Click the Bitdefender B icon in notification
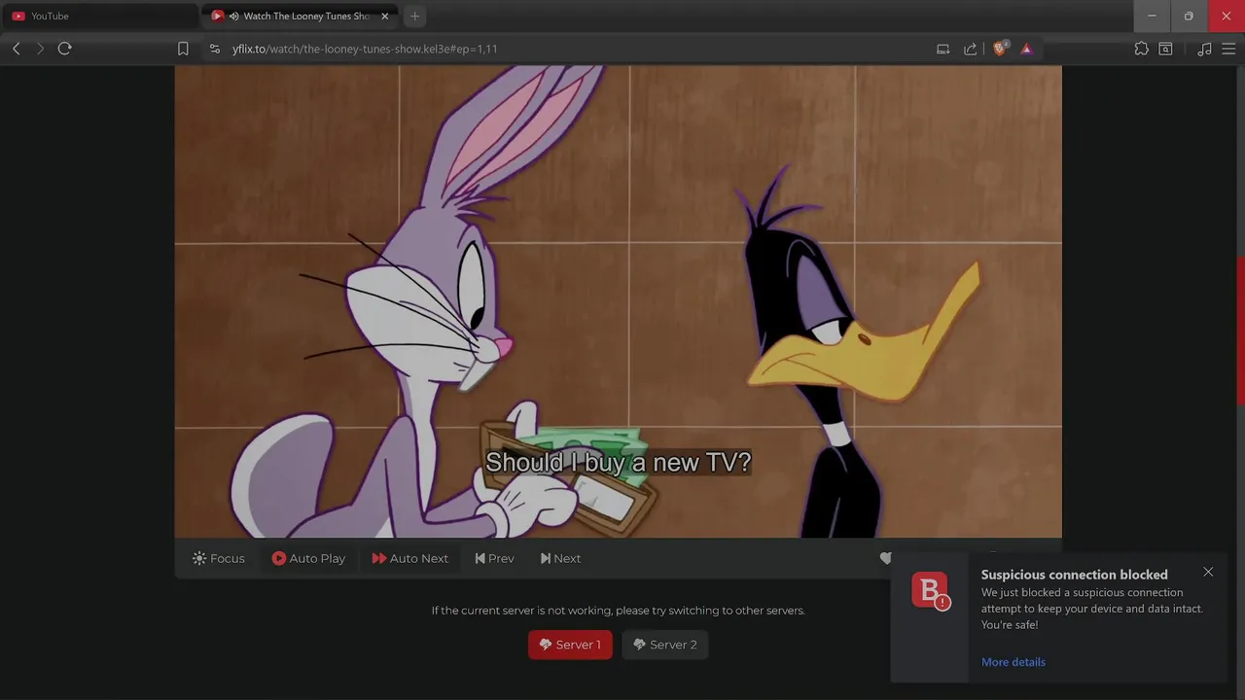This screenshot has height=700, width=1245. tap(930, 590)
